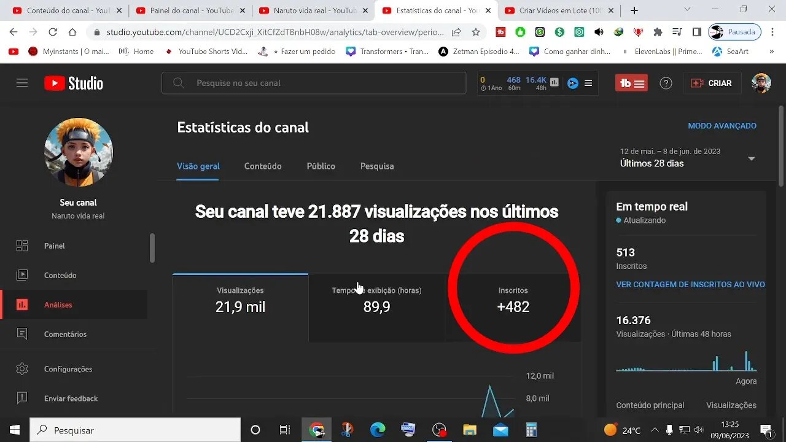Switch to 'Naruto vida real' browser tab
Viewport: 786px width, 442px height.
point(313,10)
